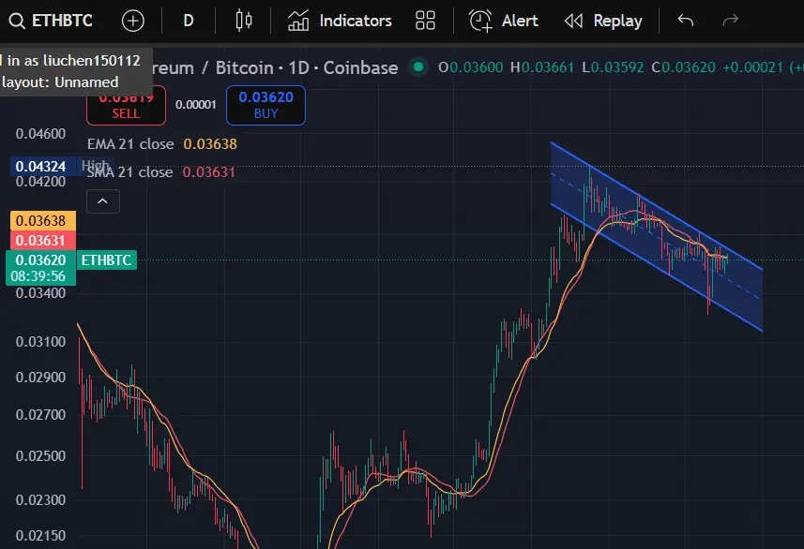Click the 0.02900 price scale value

(x=40, y=378)
